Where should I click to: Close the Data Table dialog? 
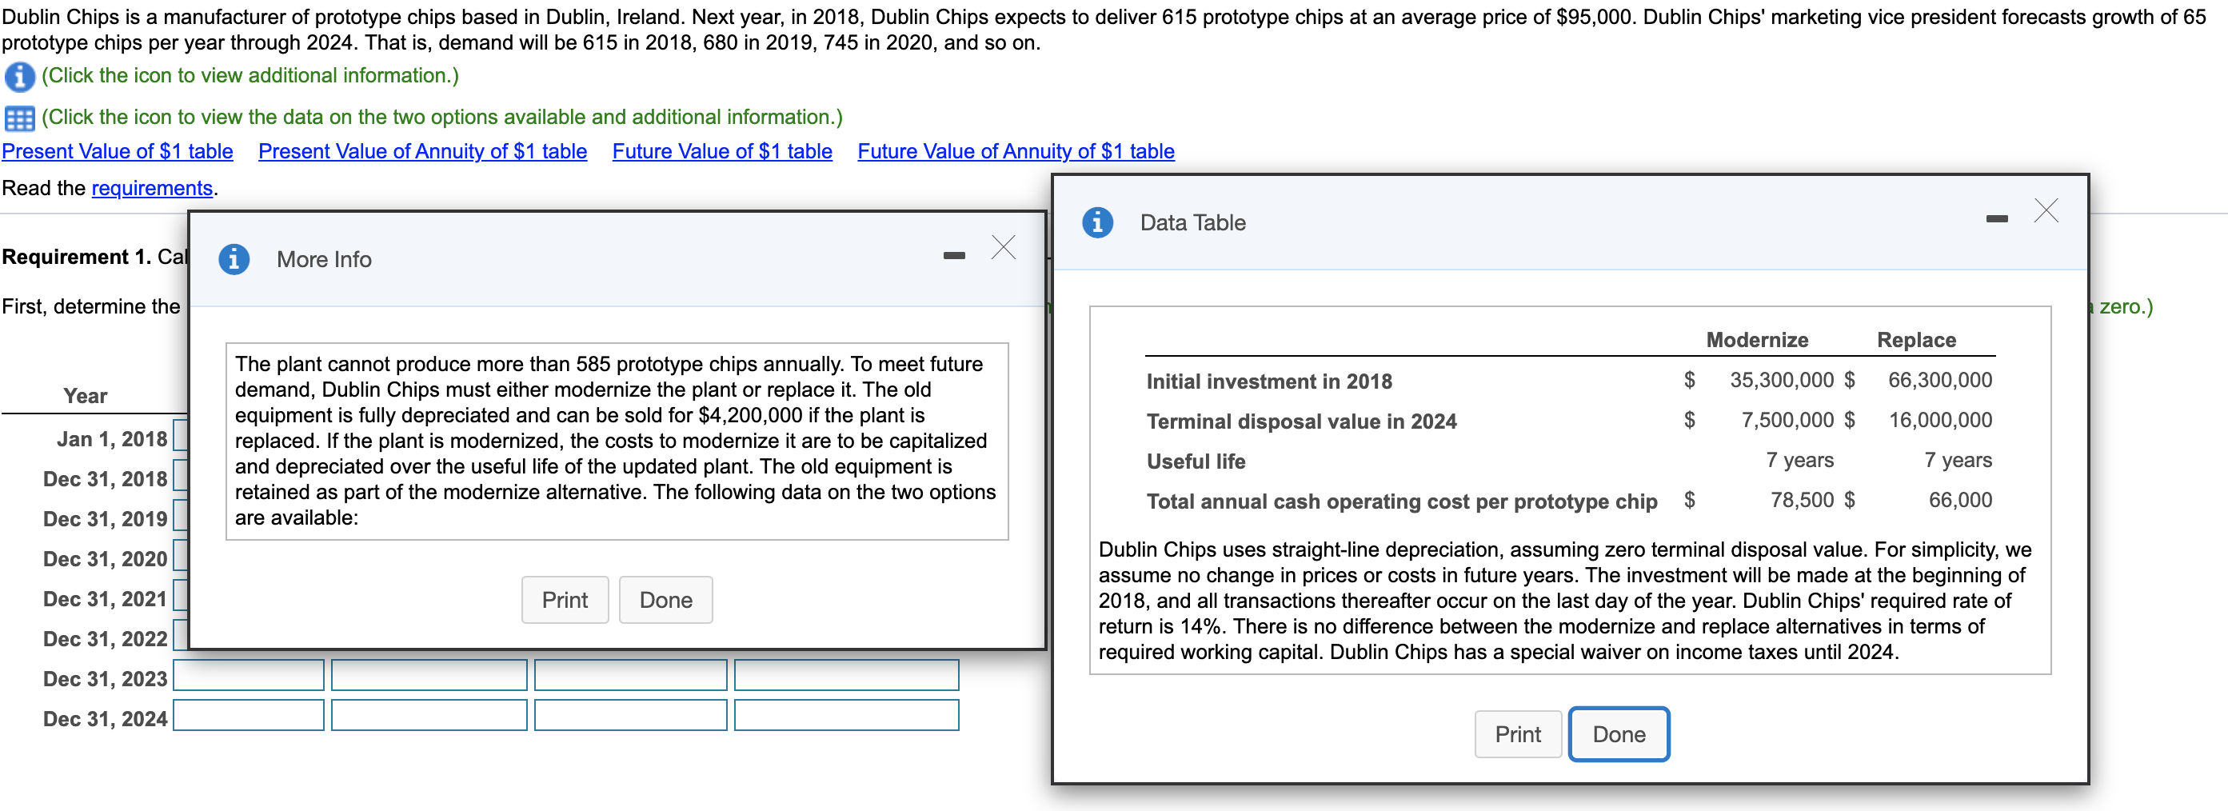point(2046,210)
